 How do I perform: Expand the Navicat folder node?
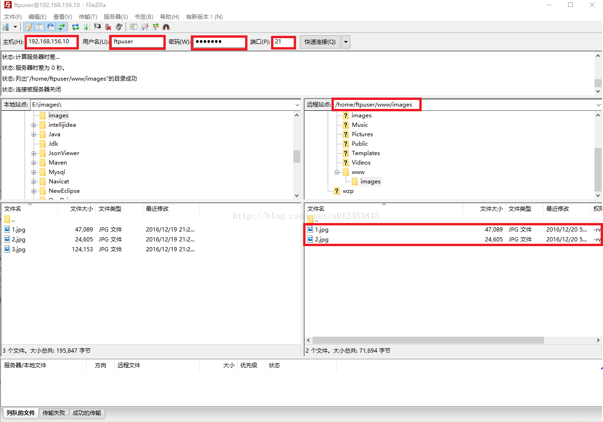pos(34,182)
